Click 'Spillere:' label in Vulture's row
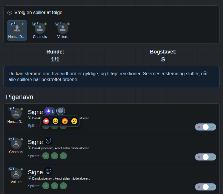The width and height of the screenshot is (223, 194). (34, 186)
